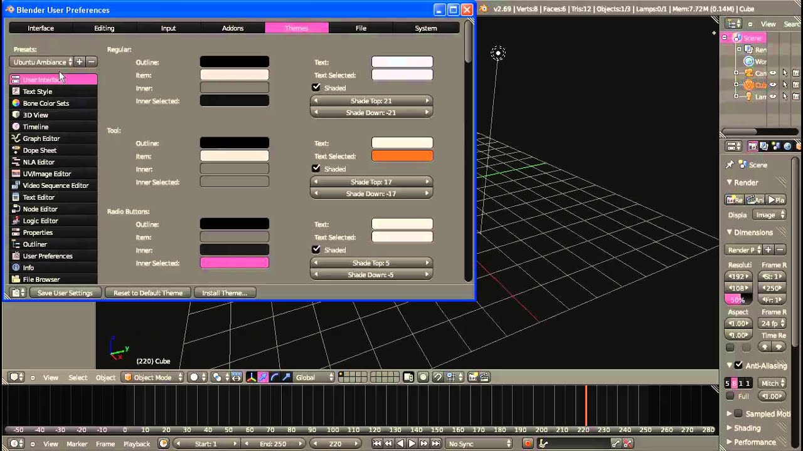This screenshot has height=451, width=803.
Task: Open the Display Image dropdown
Action: (770, 215)
